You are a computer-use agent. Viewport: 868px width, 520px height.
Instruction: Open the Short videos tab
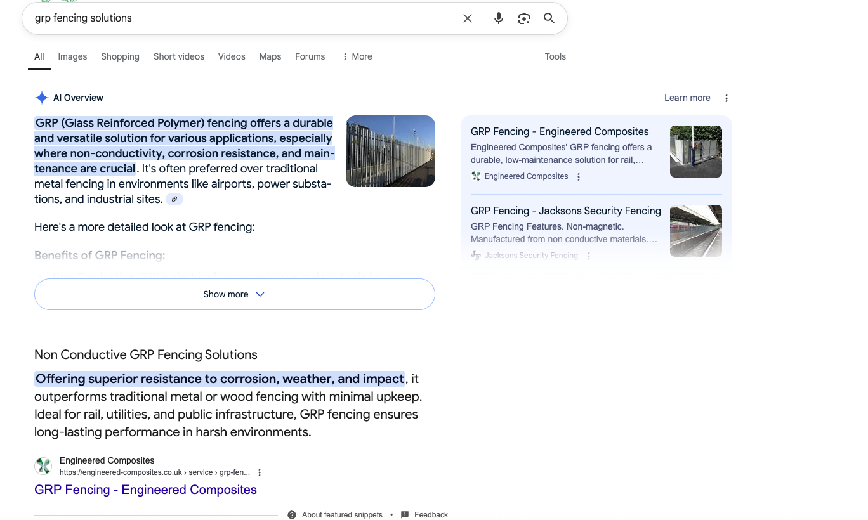pyautogui.click(x=179, y=56)
